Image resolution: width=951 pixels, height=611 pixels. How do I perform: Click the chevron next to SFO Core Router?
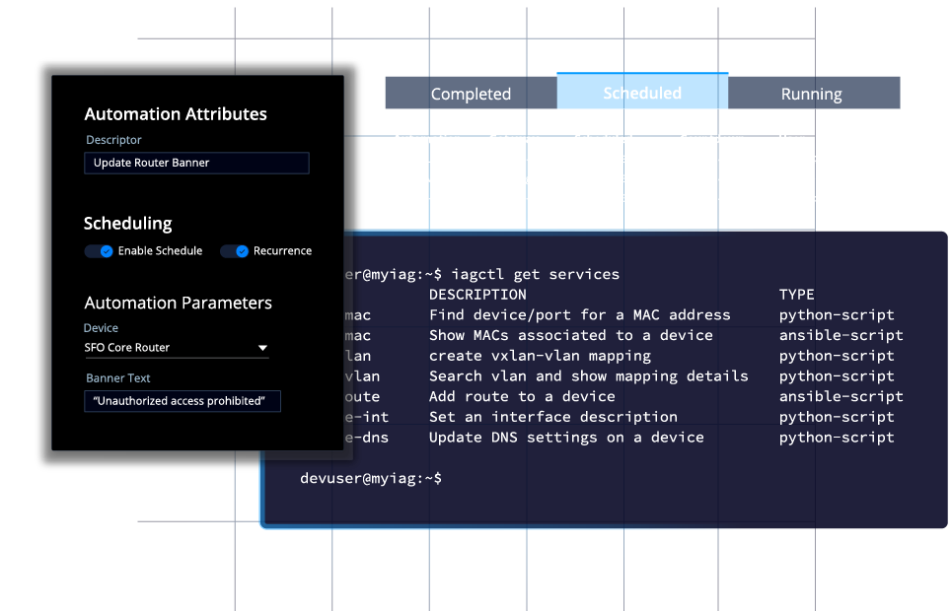(x=262, y=348)
